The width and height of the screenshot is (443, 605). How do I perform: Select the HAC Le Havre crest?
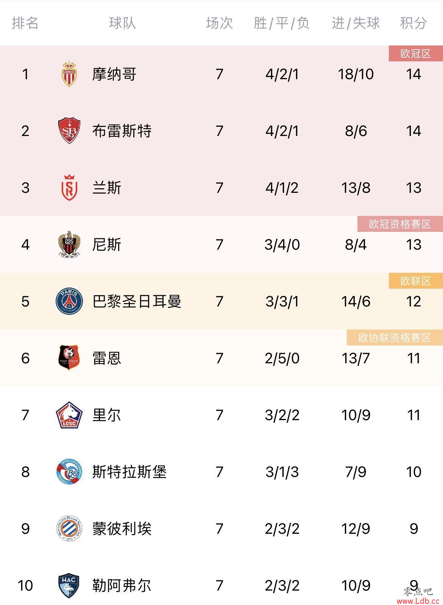pyautogui.click(x=69, y=586)
